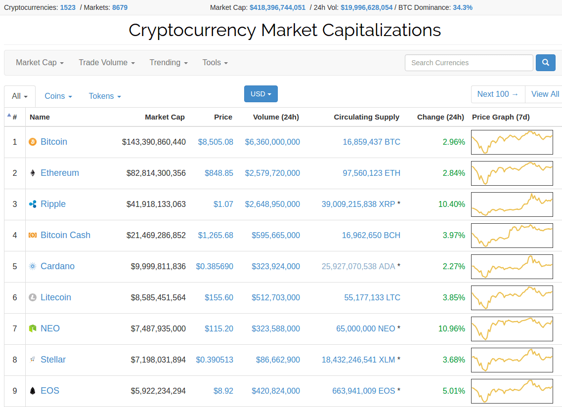Switch to the Tokens tab
Viewport: 562px width, 407px height.
pos(105,96)
